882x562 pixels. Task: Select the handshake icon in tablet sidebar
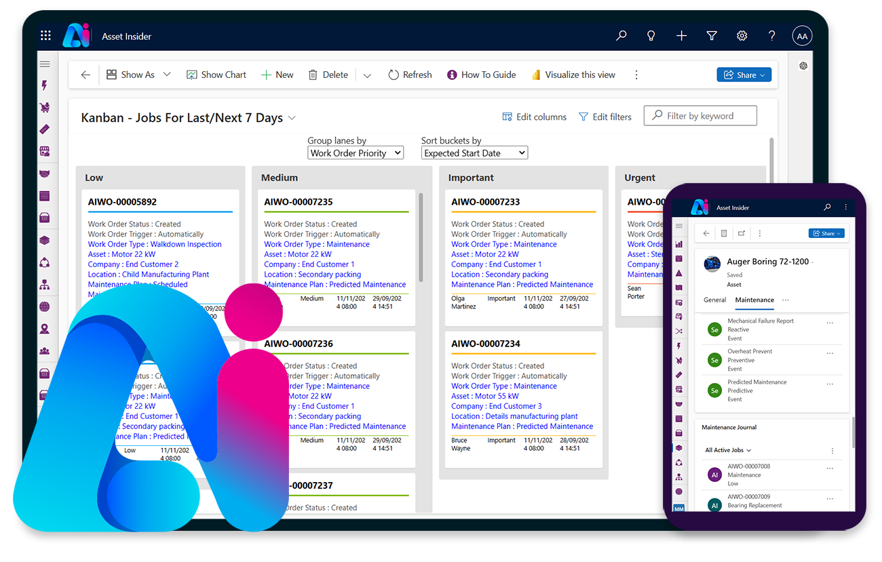coord(45,174)
